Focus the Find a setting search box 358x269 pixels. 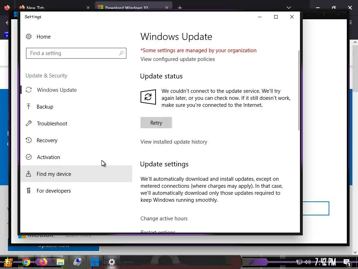pyautogui.click(x=76, y=53)
